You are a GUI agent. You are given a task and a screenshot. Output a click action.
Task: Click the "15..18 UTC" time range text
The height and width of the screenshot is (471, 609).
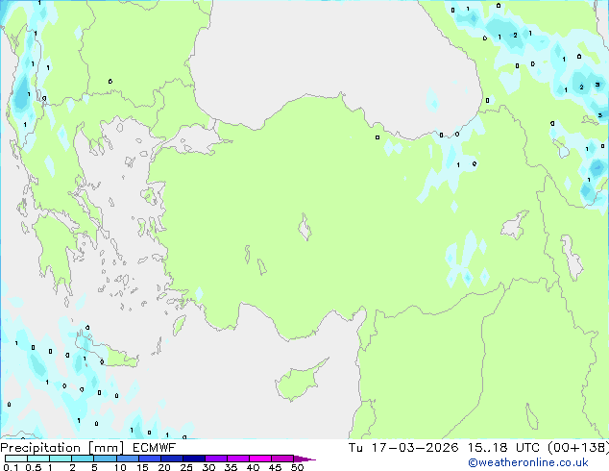coord(503,448)
